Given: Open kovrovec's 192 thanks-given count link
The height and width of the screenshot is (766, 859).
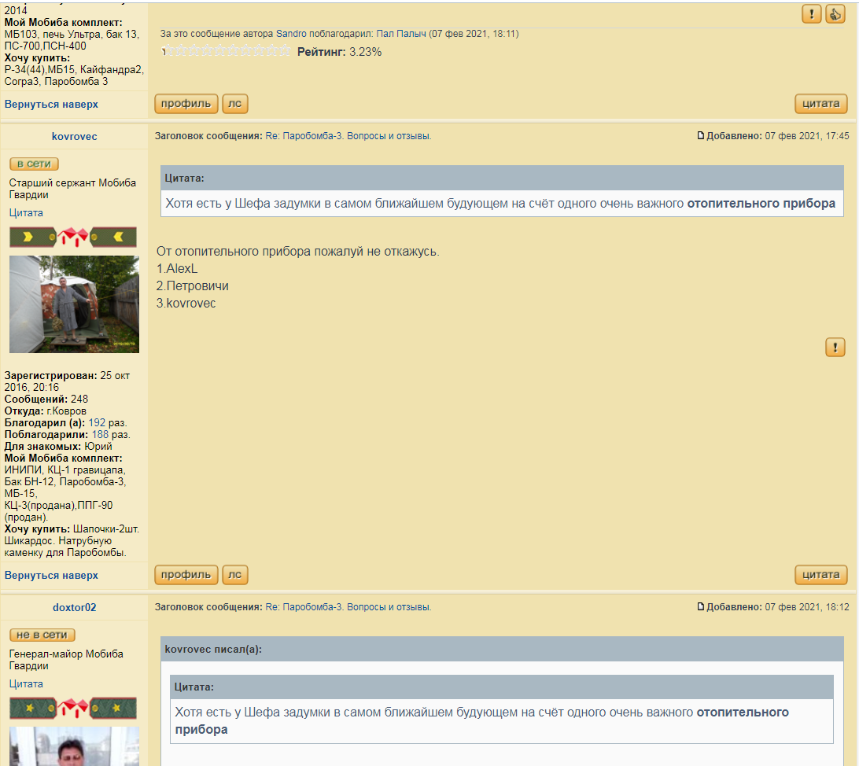Looking at the screenshot, I should (97, 422).
